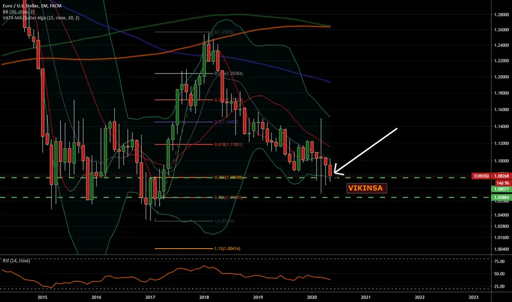Click 1.18000 on the price axis
Image resolution: width=512 pixels, height=302 pixels.
click(x=502, y=93)
